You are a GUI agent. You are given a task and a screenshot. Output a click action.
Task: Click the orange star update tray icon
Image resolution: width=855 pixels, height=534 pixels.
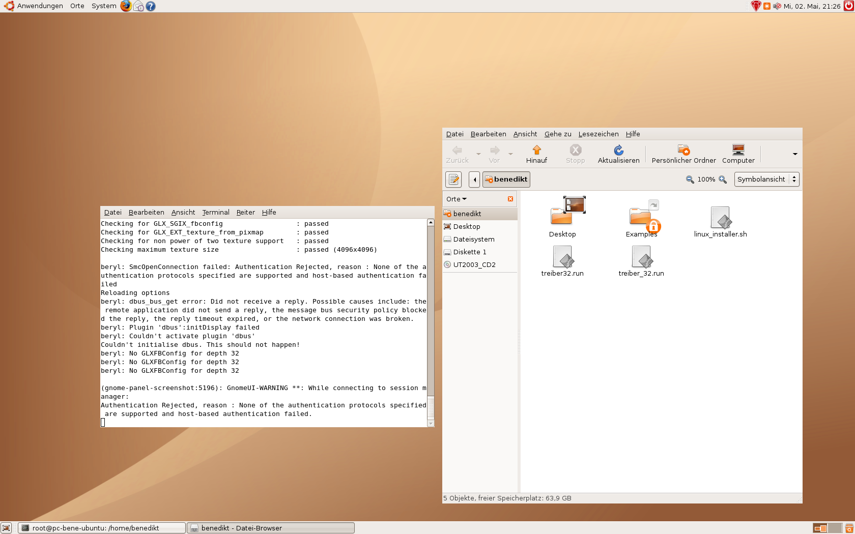tap(767, 6)
